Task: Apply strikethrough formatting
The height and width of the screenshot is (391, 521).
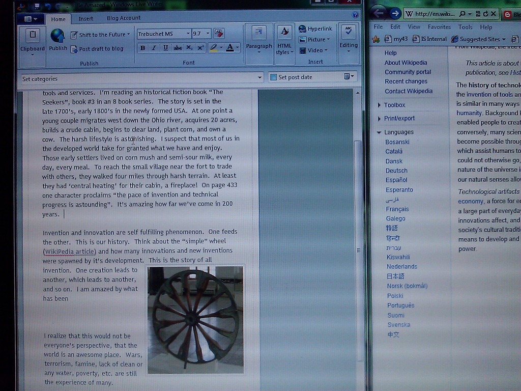Action: 178,48
